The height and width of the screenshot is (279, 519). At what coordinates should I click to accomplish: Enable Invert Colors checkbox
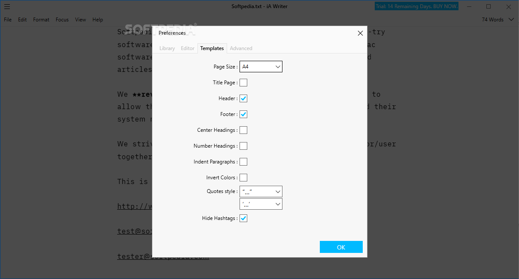[x=243, y=178]
